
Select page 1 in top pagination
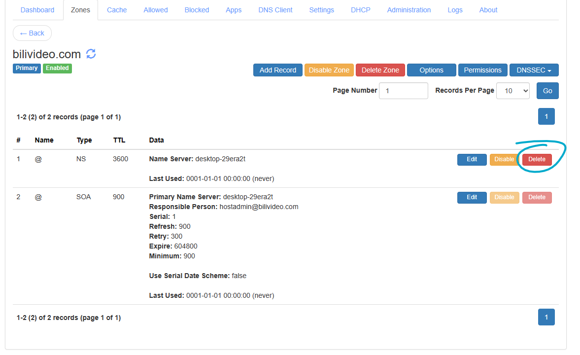coord(546,116)
